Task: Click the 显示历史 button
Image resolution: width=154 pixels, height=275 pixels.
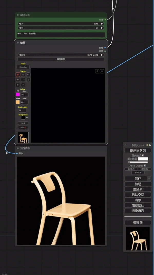Action: (x=138, y=173)
